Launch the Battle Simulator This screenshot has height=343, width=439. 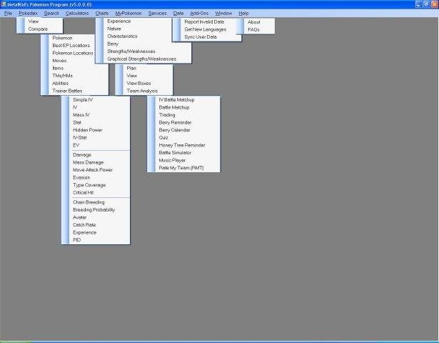175,153
